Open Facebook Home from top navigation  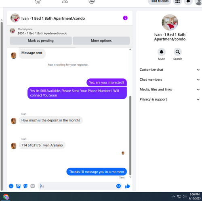click(x=38, y=2)
